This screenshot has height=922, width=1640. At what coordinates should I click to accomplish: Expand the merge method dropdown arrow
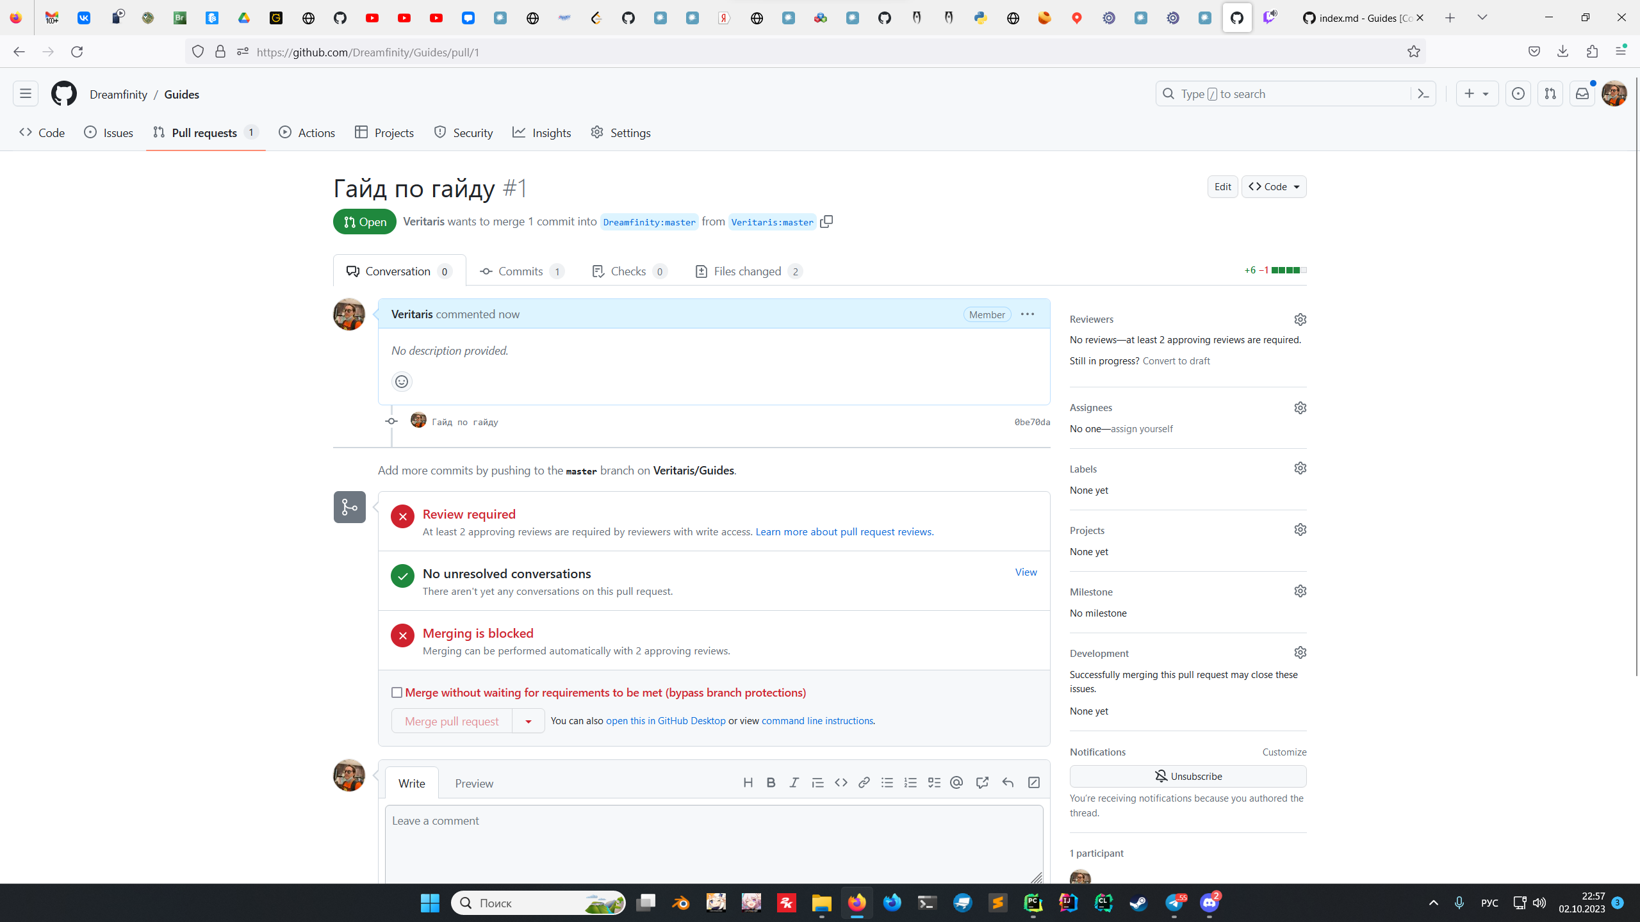[x=528, y=721]
